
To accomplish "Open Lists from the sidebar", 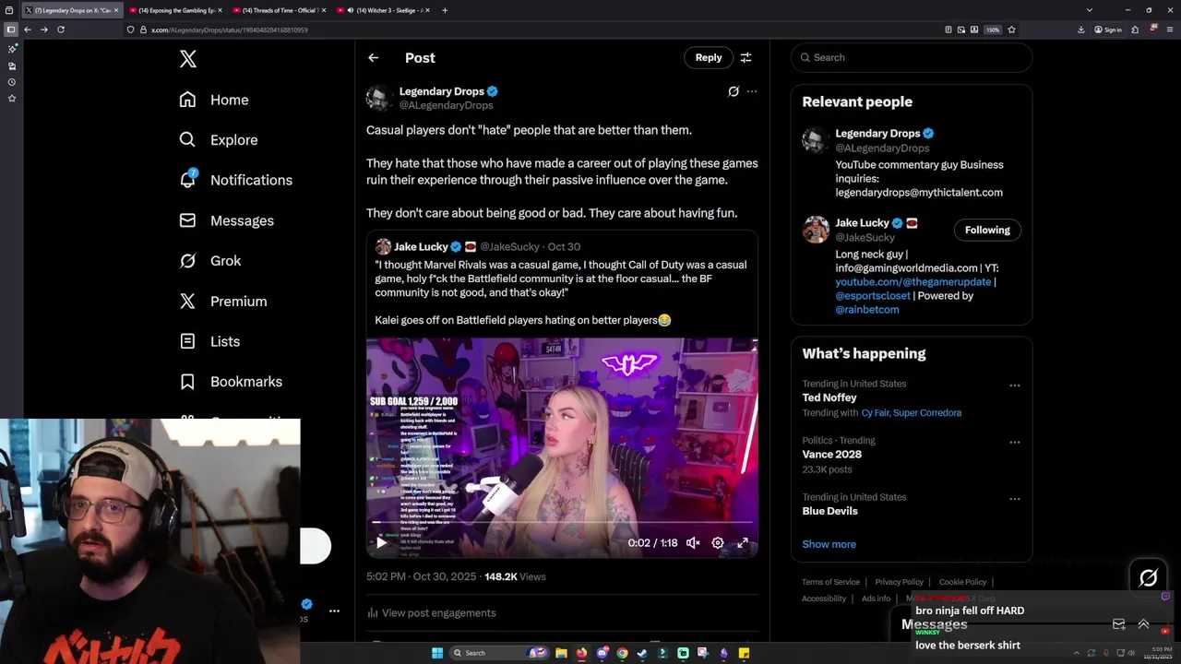I will click(209, 341).
